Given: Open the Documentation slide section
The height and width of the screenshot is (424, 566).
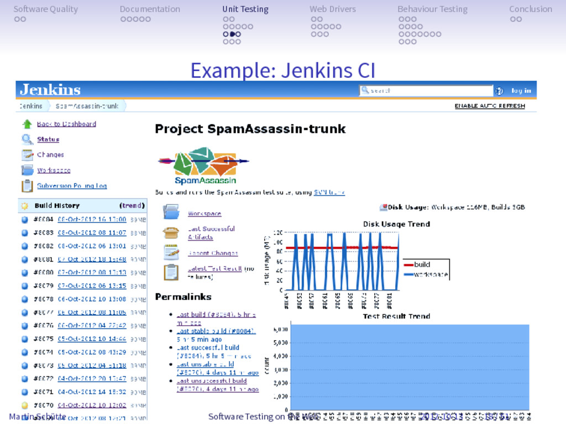Looking at the screenshot, I should click(150, 9).
